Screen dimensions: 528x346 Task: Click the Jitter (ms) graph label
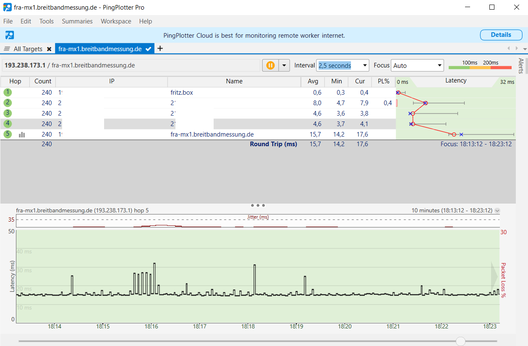[x=258, y=217]
